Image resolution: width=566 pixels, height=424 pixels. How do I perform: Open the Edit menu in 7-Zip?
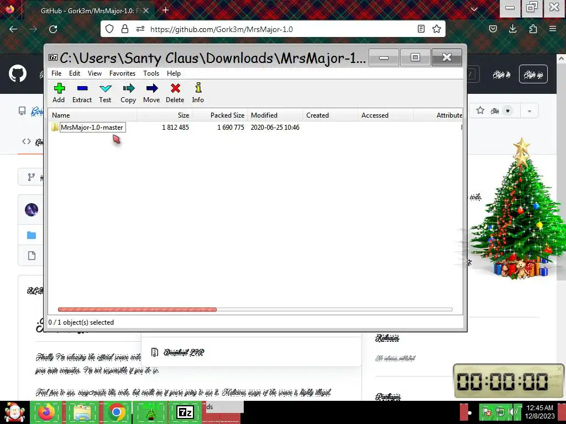(75, 73)
